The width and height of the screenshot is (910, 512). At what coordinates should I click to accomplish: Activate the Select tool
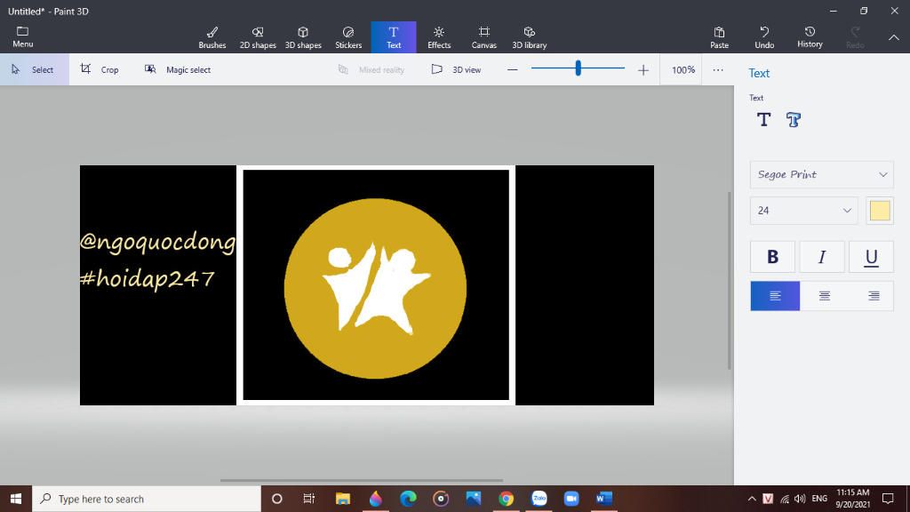[x=35, y=69]
